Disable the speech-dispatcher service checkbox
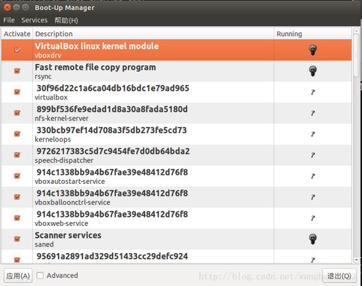This screenshot has width=362, height=286. click(x=17, y=155)
